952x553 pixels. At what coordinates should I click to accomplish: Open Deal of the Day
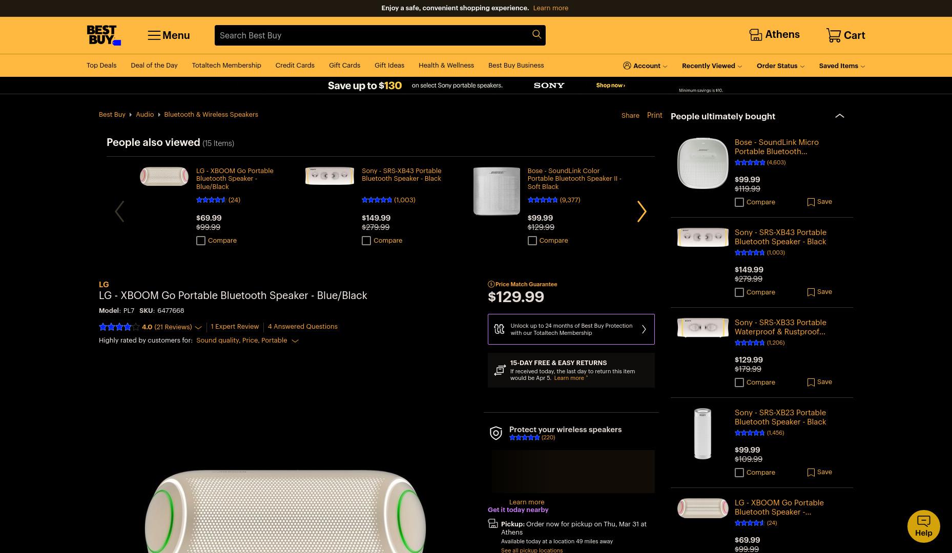154,66
